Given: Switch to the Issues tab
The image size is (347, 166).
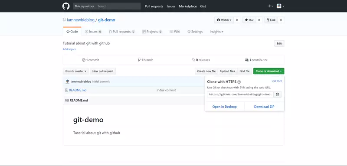Looking at the screenshot, I should 93,32.
